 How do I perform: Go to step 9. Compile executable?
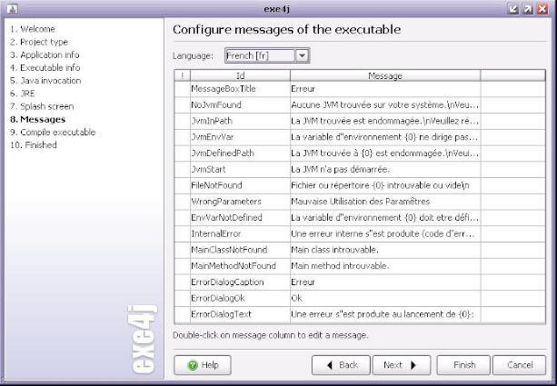tap(53, 132)
